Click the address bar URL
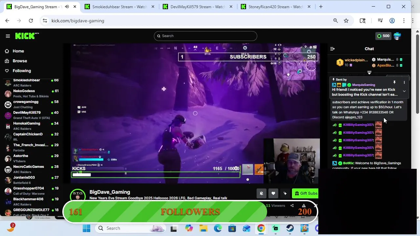420x236 pixels. tap(78, 21)
